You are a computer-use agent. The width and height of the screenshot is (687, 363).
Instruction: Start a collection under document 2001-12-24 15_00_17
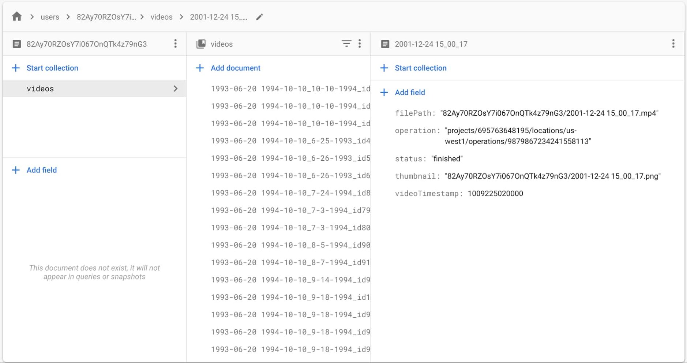(x=413, y=68)
